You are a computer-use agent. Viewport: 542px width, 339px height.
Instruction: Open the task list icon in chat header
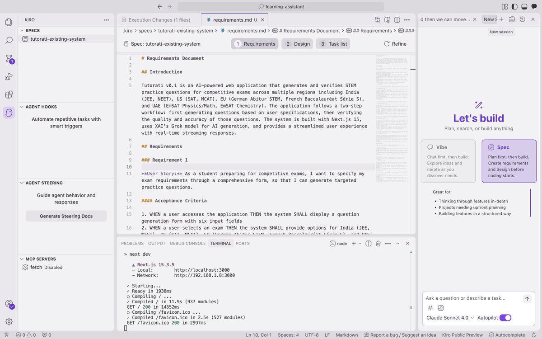(512, 19)
